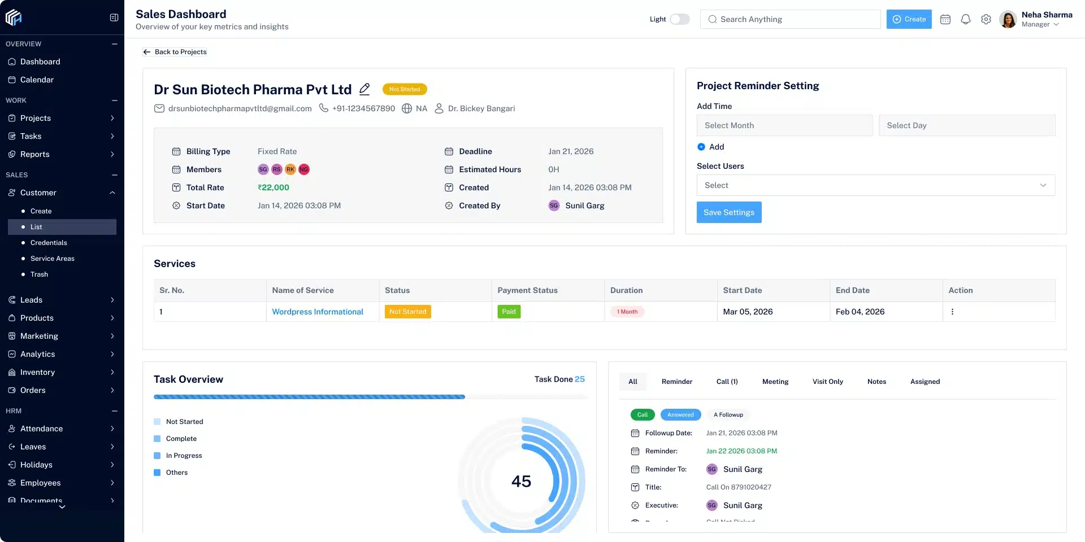
Task: Switch to the Reminder tab
Action: click(x=677, y=382)
